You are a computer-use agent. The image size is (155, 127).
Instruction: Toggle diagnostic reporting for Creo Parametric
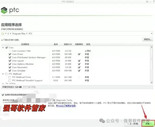point(79,67)
